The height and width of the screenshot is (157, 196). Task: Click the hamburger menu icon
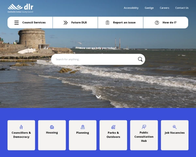[16, 23]
